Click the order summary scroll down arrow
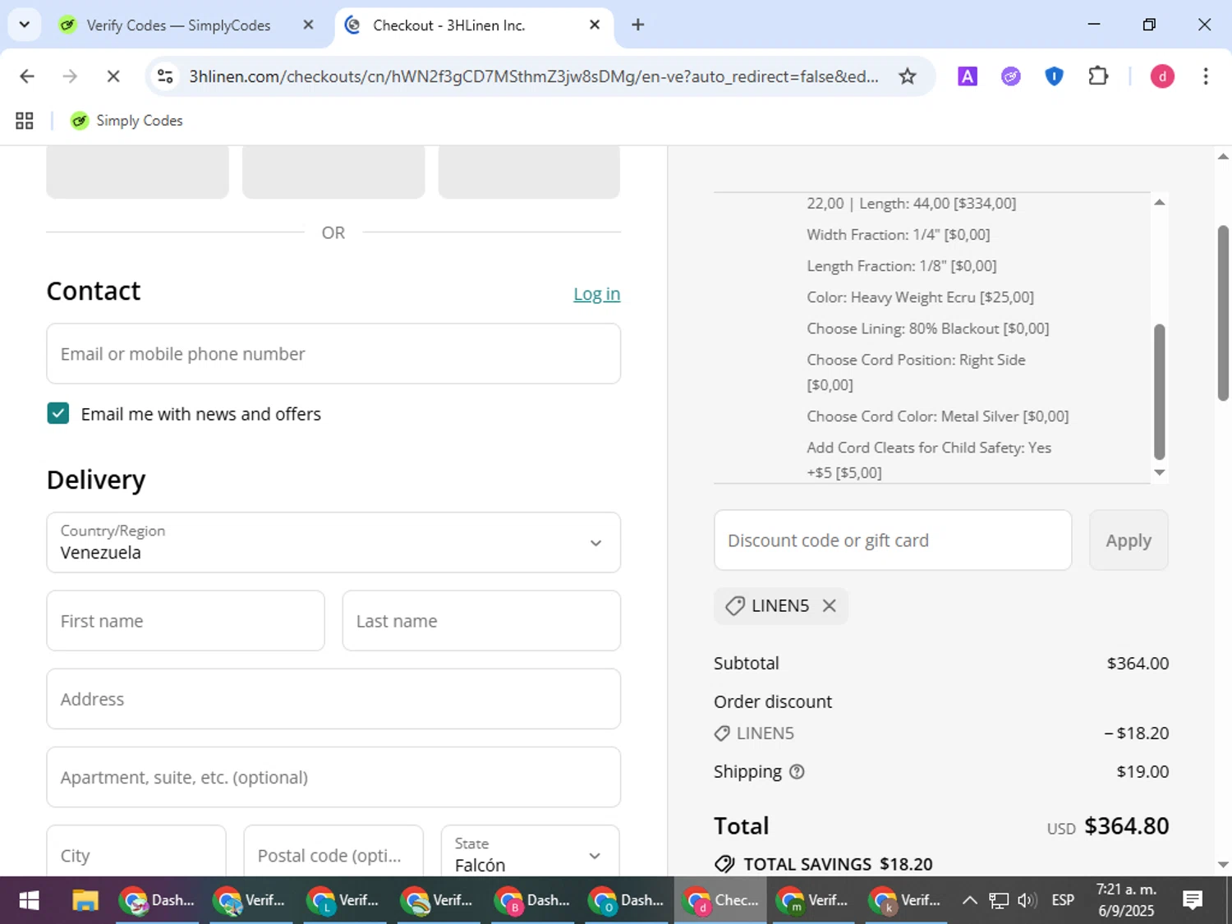Image resolution: width=1232 pixels, height=924 pixels. [x=1160, y=472]
